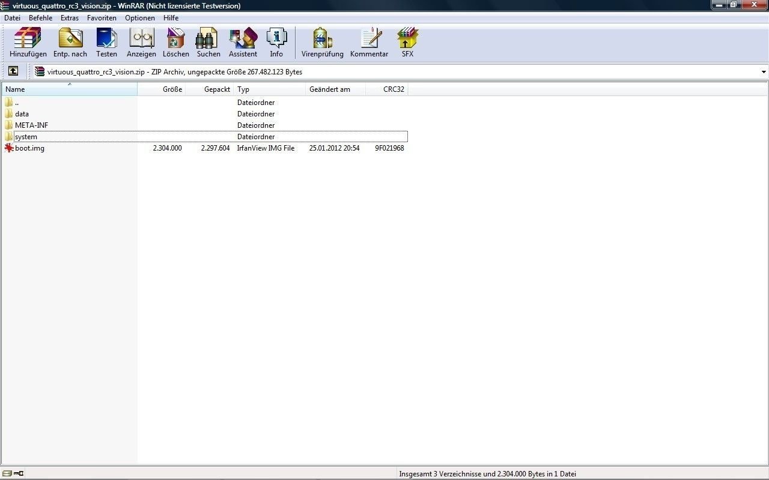Sort by the Gepackt column header

point(210,89)
